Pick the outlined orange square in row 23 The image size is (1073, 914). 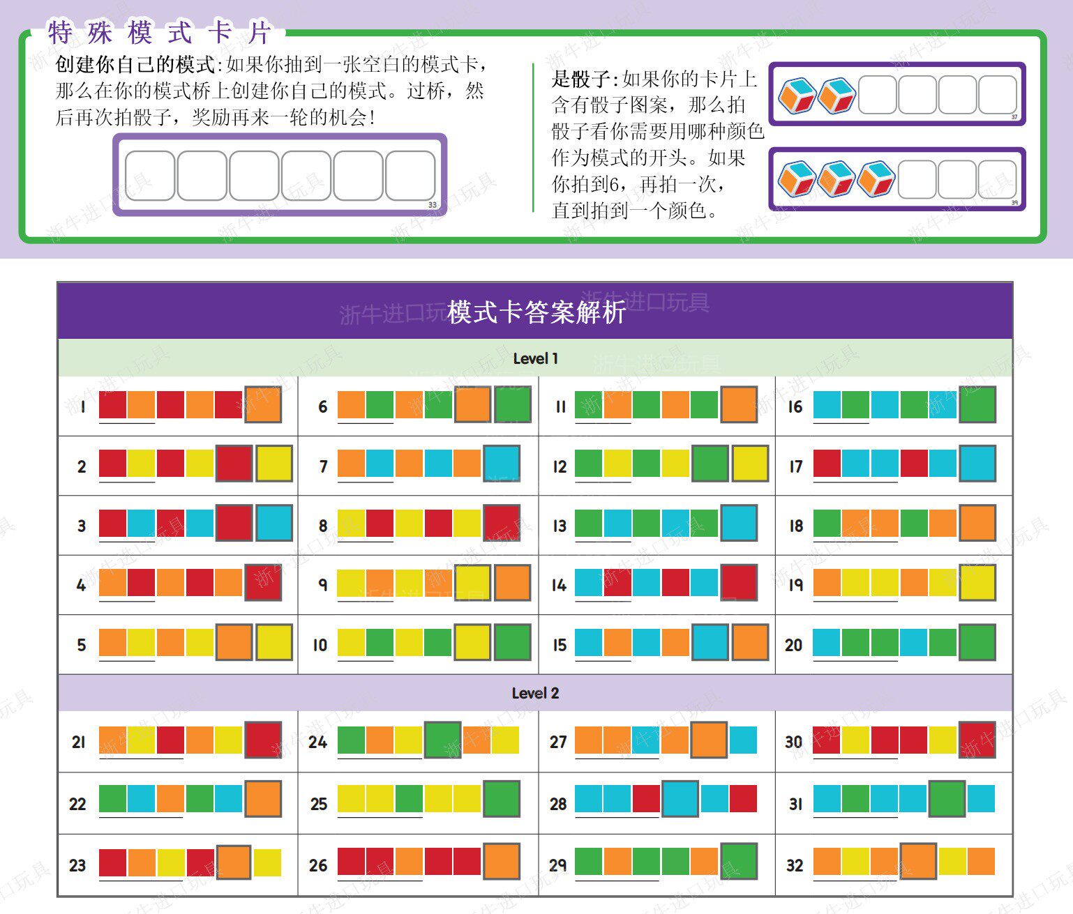click(x=234, y=862)
